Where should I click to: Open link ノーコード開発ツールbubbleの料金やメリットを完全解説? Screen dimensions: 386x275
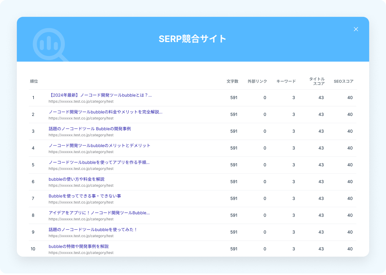(x=105, y=112)
